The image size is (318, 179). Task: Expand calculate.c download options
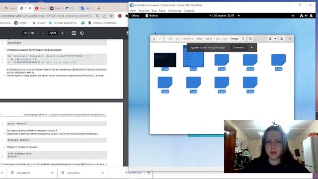103,173
